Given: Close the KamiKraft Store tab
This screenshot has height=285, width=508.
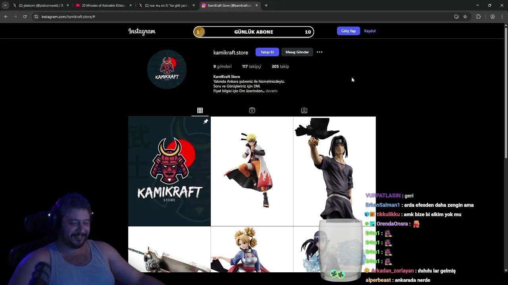Looking at the screenshot, I should click(x=256, y=6).
